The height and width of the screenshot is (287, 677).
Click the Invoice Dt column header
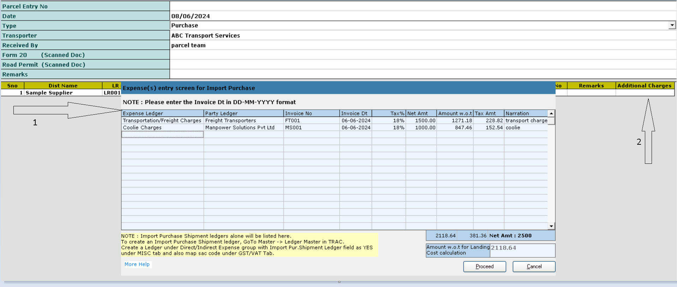tap(356, 113)
